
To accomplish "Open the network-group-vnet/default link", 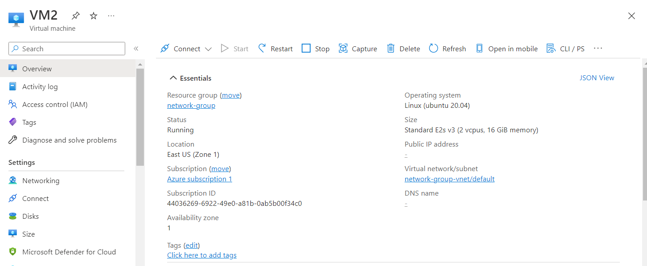I will point(450,179).
